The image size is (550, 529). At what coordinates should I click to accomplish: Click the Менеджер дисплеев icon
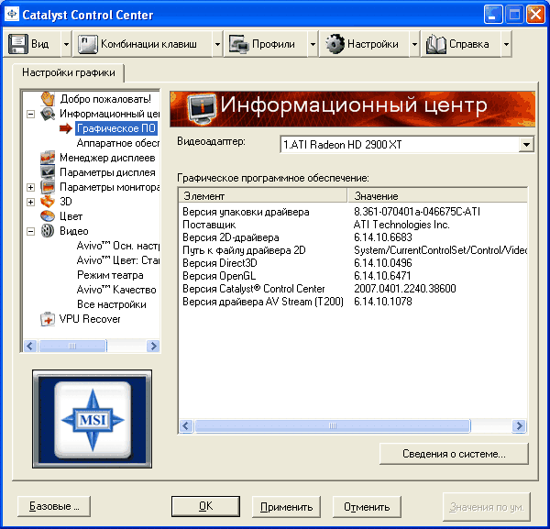pyautogui.click(x=48, y=158)
